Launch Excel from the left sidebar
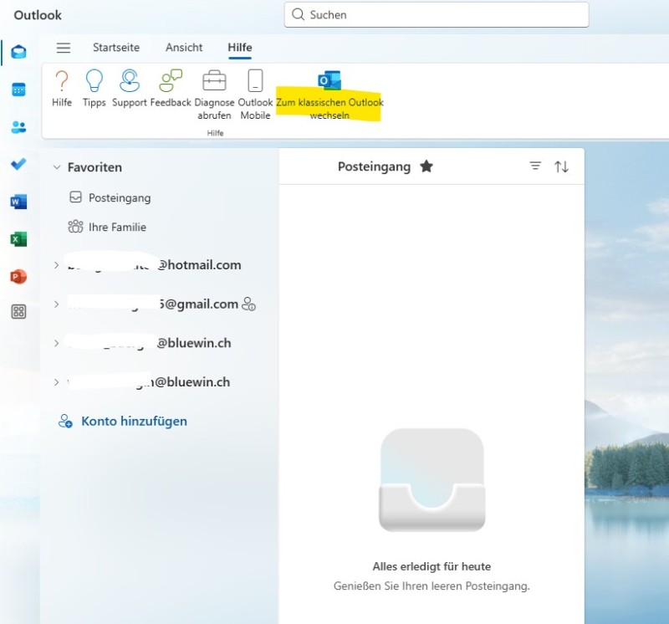The image size is (669, 624). (18, 239)
